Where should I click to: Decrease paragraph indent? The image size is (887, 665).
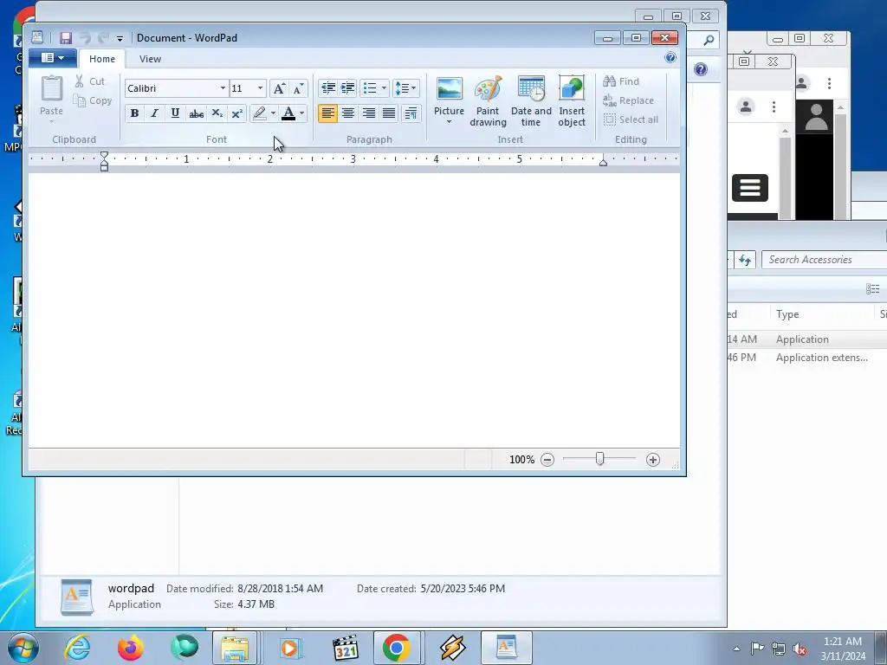[x=328, y=88]
